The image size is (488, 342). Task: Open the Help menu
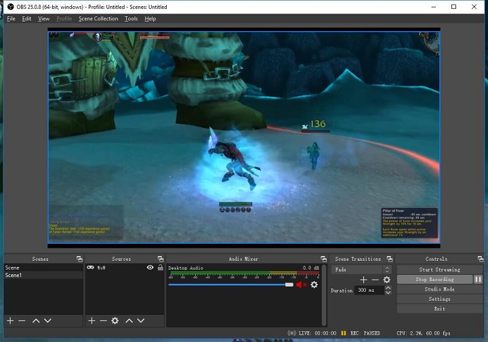coord(150,19)
